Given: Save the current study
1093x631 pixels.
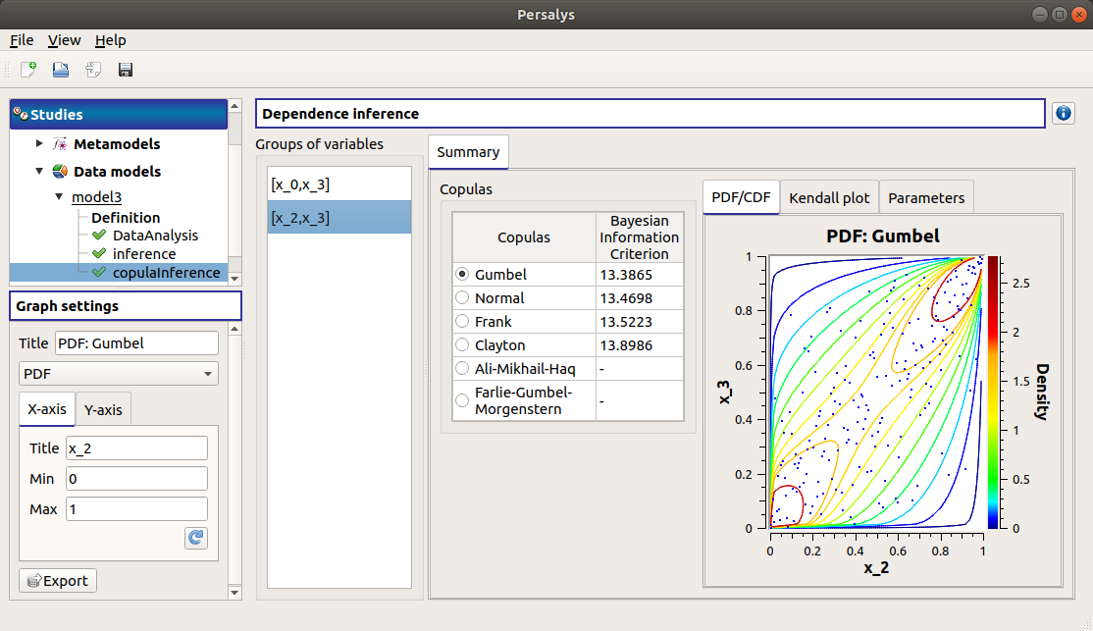Looking at the screenshot, I should pyautogui.click(x=124, y=70).
